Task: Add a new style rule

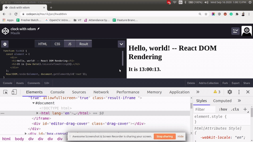Action: [245, 109]
